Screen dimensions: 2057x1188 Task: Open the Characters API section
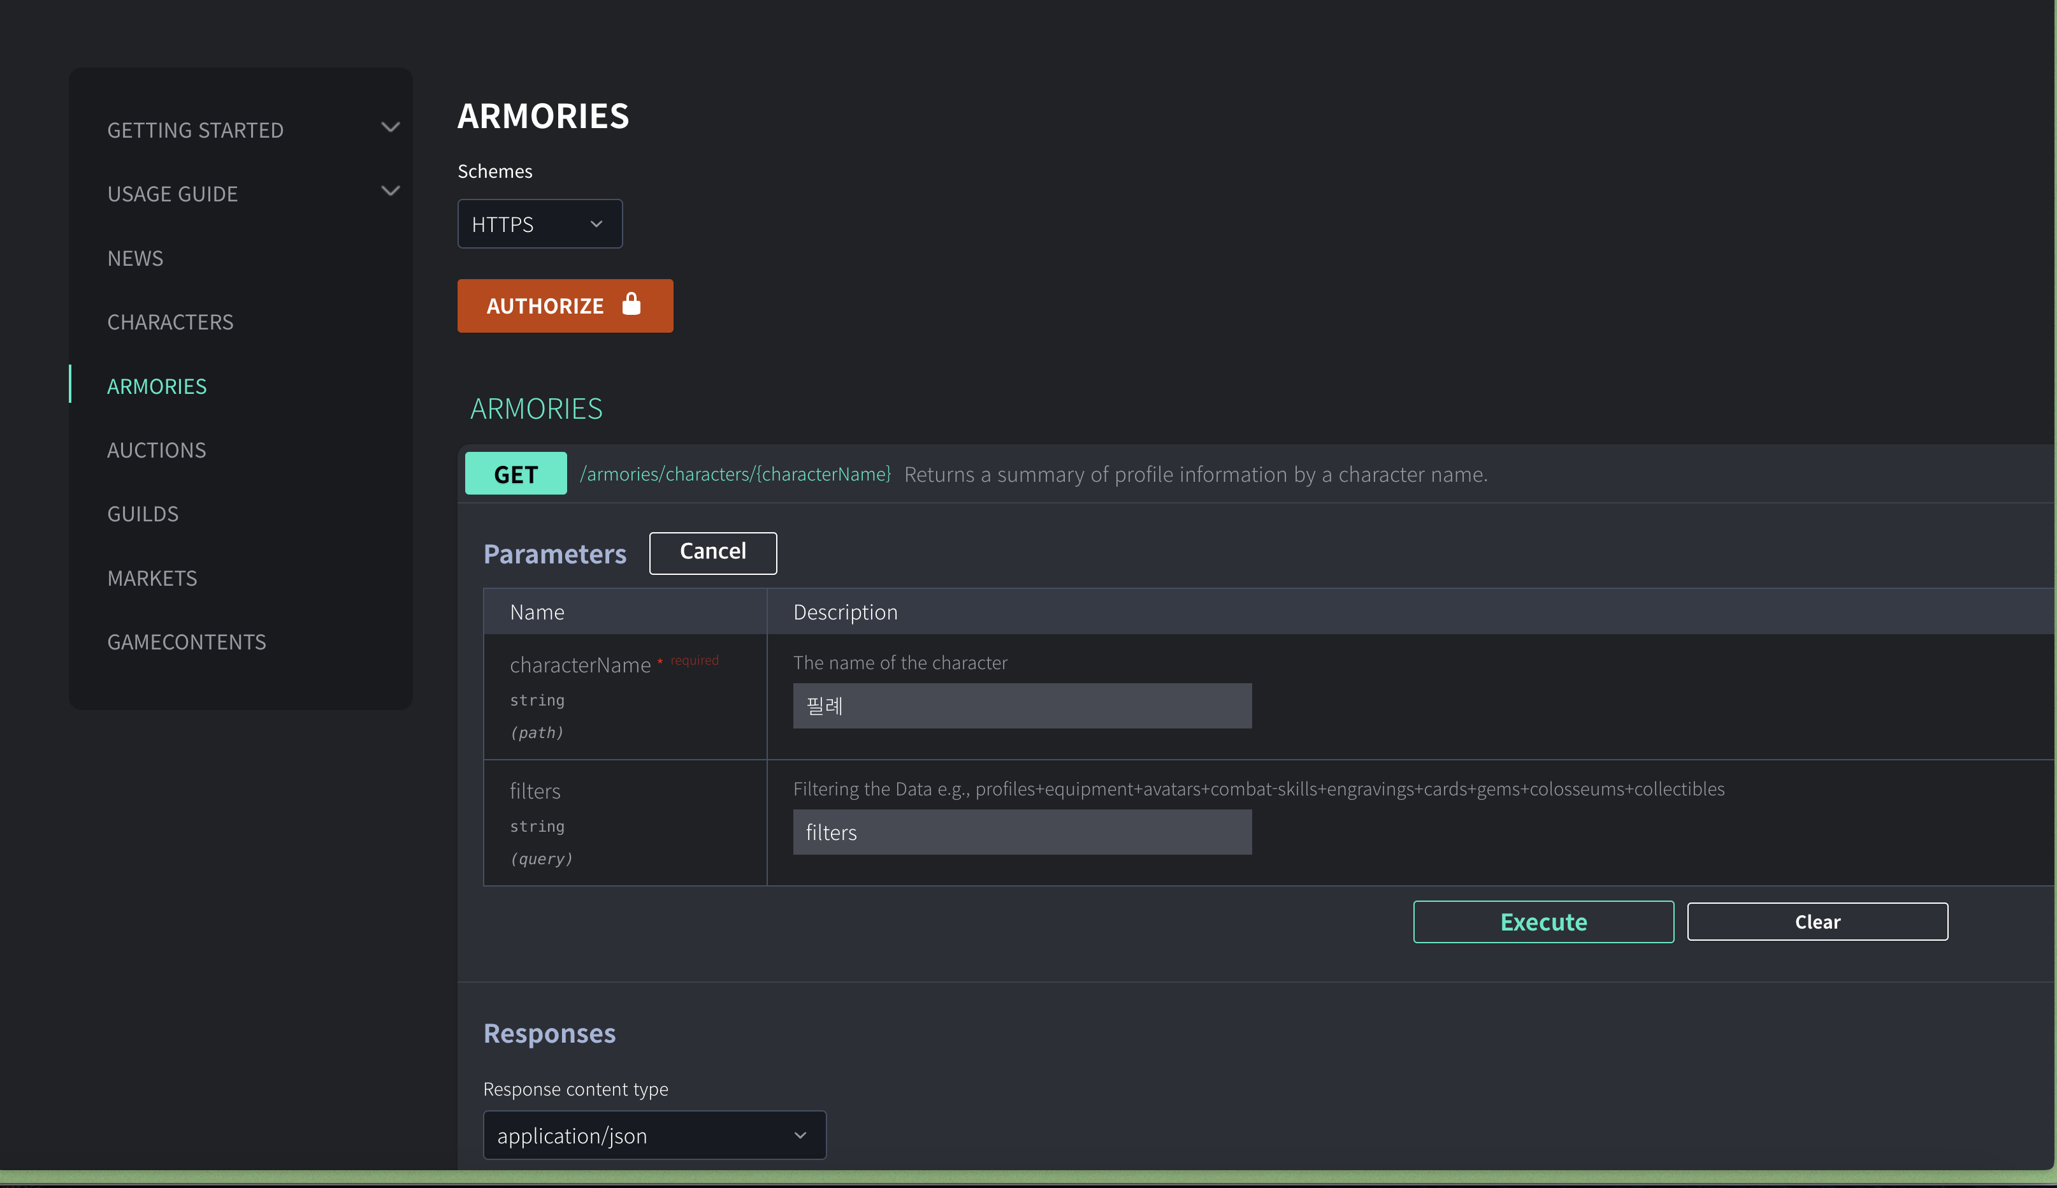[x=171, y=322]
